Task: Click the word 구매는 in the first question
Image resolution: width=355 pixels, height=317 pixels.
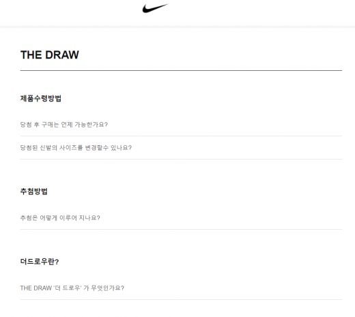Action: 50,125
